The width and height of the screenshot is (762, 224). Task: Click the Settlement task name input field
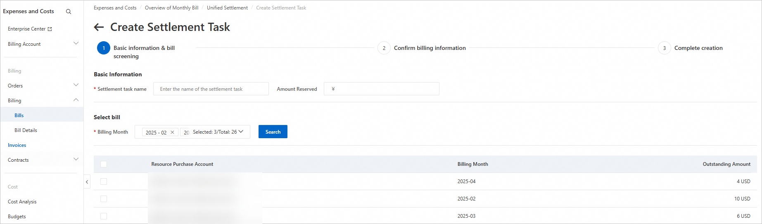[x=211, y=89]
